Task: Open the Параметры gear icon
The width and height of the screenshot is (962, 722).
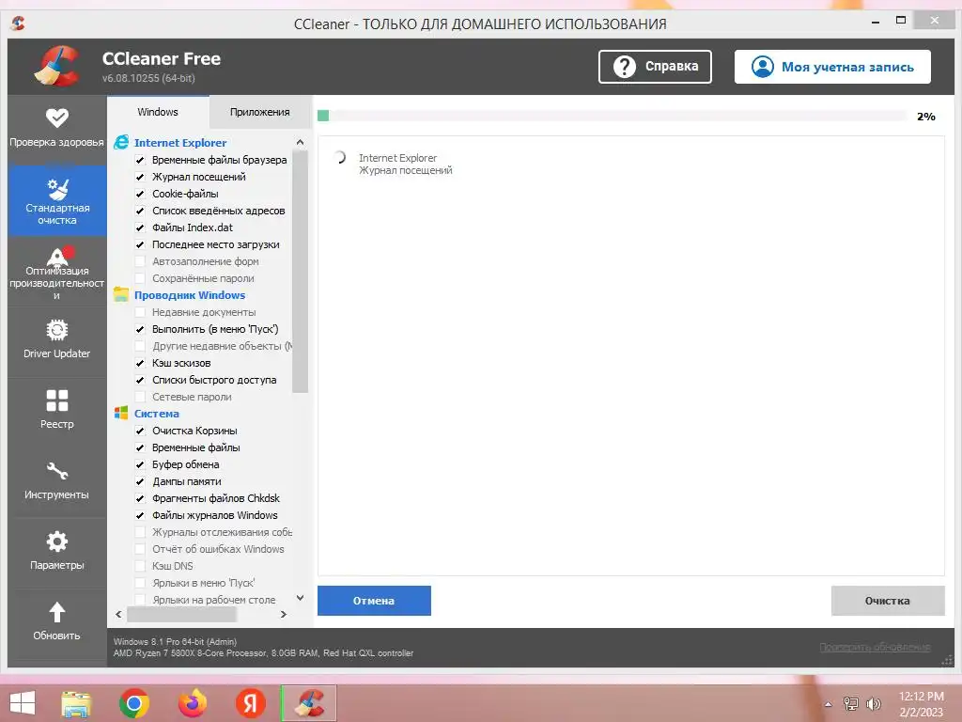Action: click(x=57, y=541)
